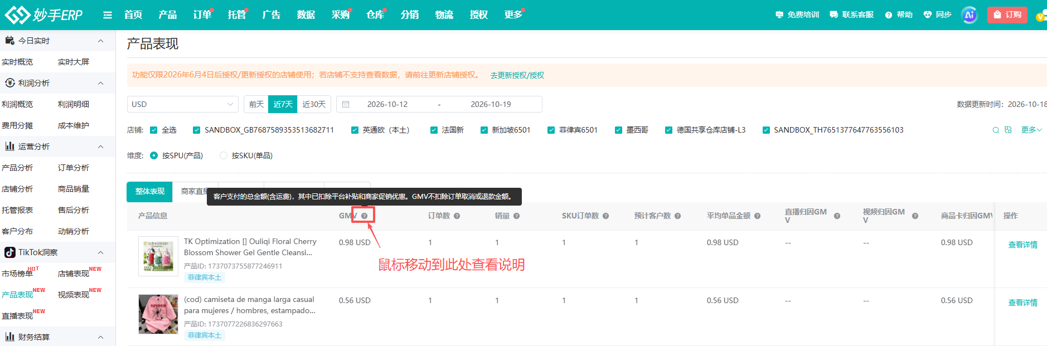This screenshot has width=1047, height=346.
Task: Click the SKU订单数 help question icon
Action: point(605,216)
